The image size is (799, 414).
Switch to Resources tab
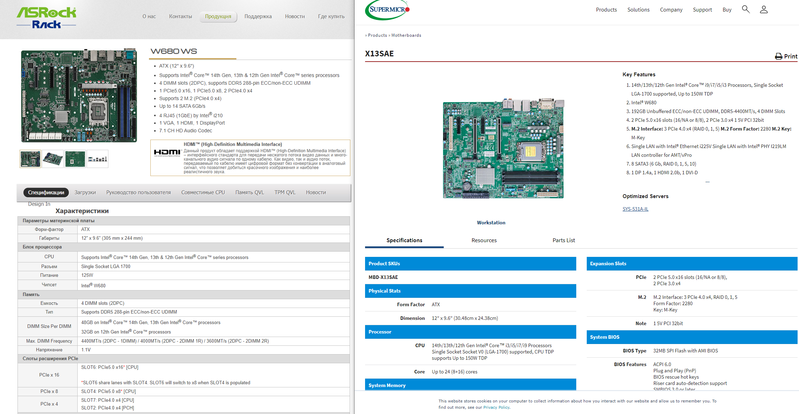(x=484, y=240)
